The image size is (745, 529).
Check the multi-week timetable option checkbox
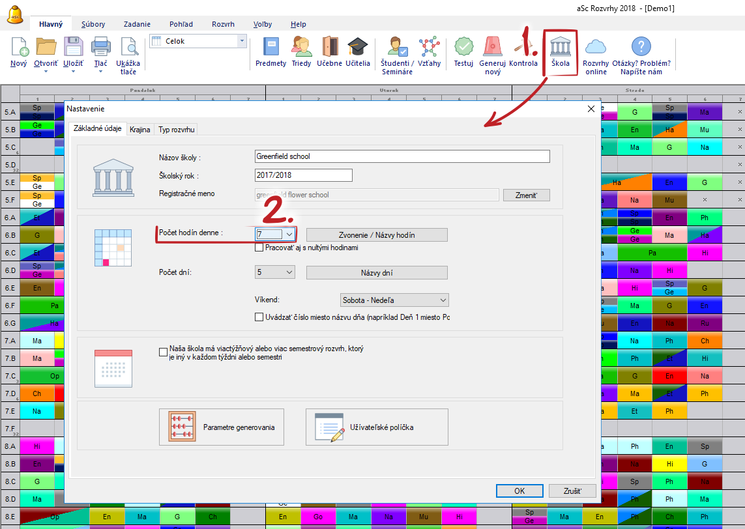tap(164, 352)
